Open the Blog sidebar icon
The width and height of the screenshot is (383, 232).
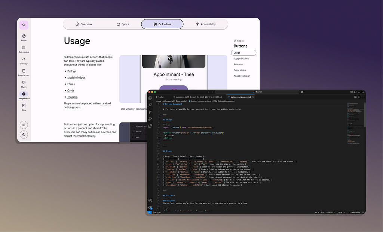pos(24,107)
